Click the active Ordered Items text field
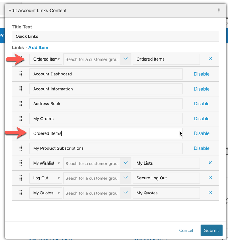Image resolution: width=228 pixels, height=240 pixels. coord(106,133)
